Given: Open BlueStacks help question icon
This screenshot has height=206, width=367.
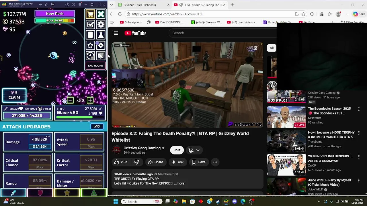Looking at the screenshot, I should pyautogui.click(x=73, y=5).
